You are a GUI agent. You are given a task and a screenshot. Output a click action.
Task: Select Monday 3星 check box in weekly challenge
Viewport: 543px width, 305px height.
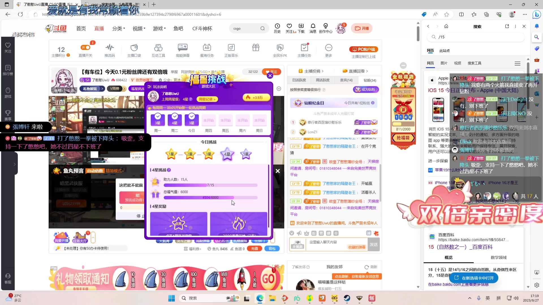(158, 120)
